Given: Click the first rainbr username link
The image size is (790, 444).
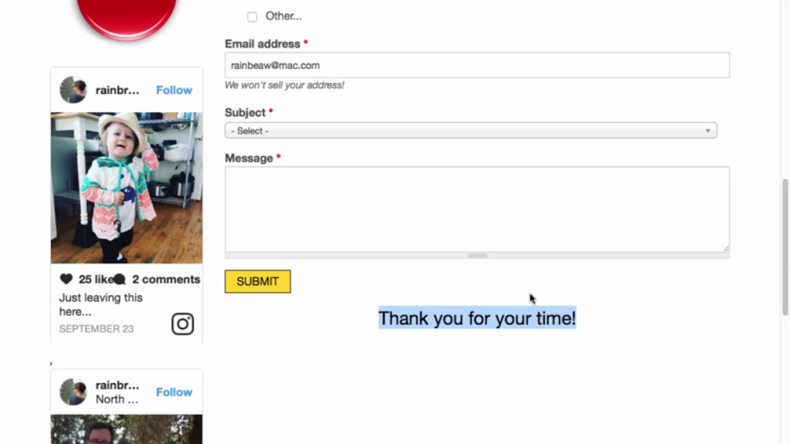Looking at the screenshot, I should pyautogui.click(x=117, y=90).
